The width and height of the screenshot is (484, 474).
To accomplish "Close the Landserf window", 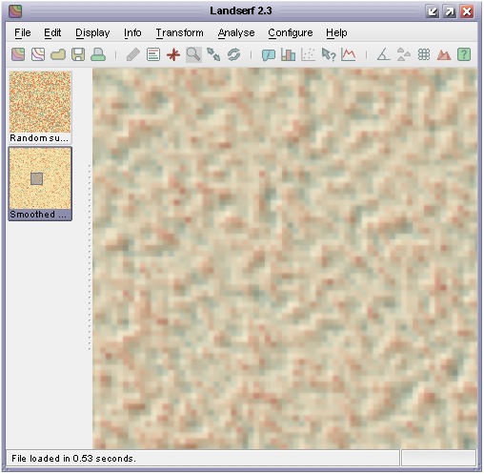I will (x=467, y=11).
